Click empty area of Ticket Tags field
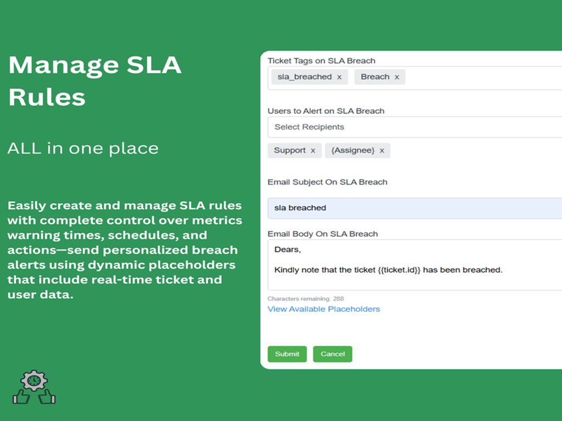562x421 pixels. 483,77
